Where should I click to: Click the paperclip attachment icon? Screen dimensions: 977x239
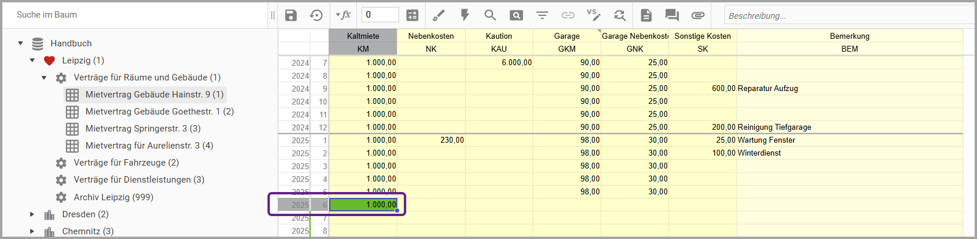(x=698, y=15)
